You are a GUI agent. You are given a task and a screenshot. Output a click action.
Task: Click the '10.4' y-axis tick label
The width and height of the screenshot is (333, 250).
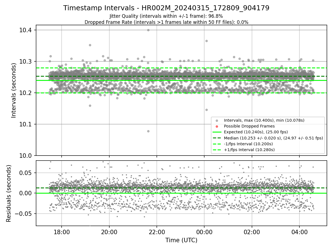26,30
